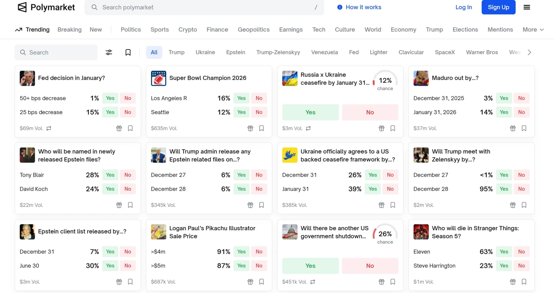554x293 pixels.
Task: Click the repeat icon on the Russia x Ukraine ceasefire card
Action: (x=308, y=128)
